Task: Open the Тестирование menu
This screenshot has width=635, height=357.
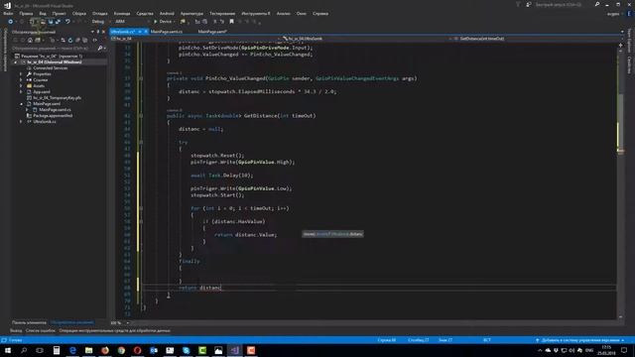Action: (x=222, y=13)
